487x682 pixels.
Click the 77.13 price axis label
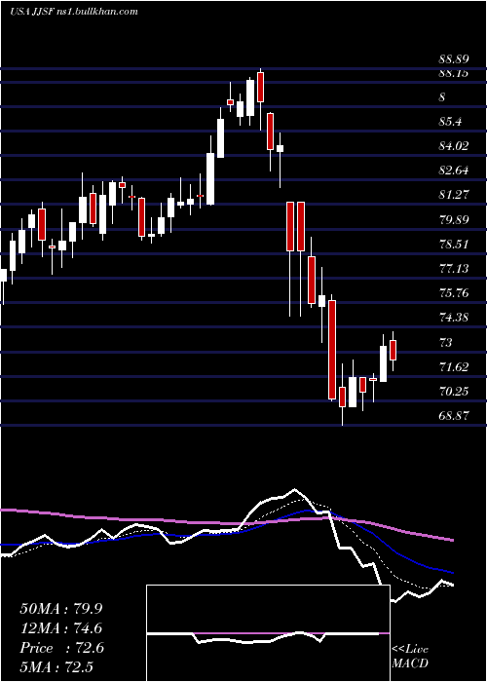[x=453, y=268]
